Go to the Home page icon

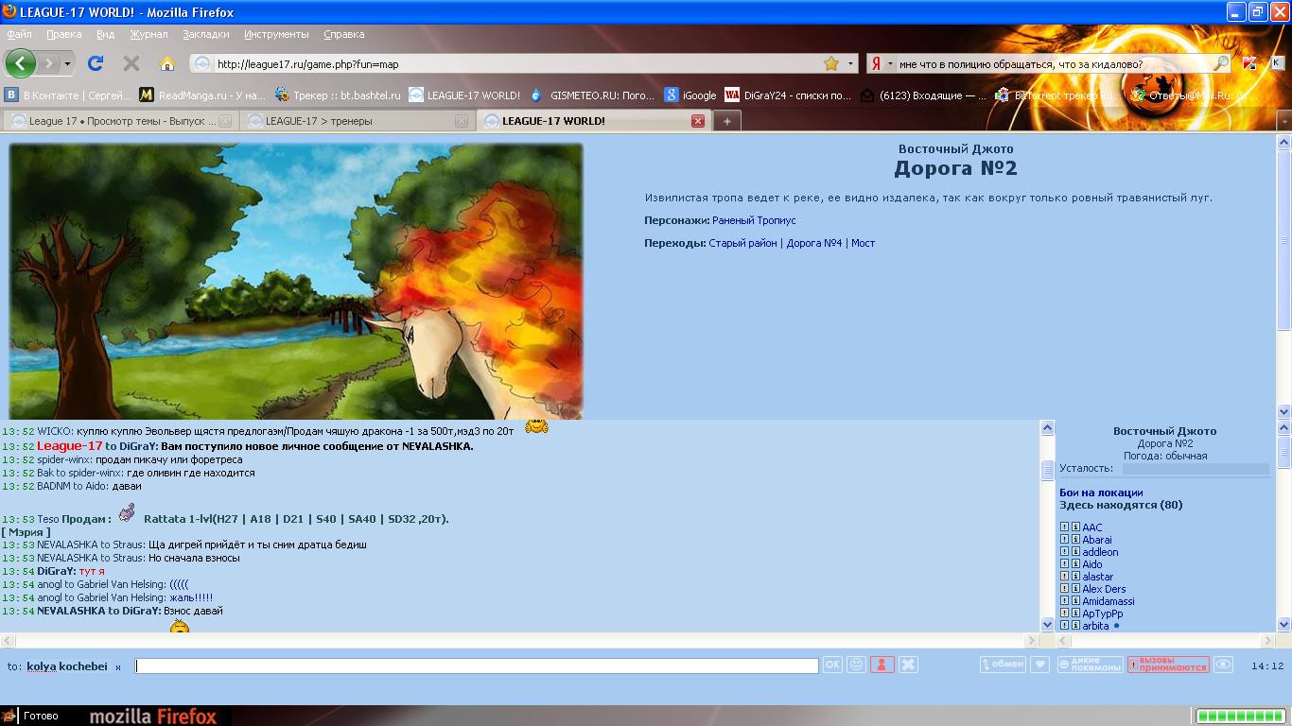tap(167, 63)
